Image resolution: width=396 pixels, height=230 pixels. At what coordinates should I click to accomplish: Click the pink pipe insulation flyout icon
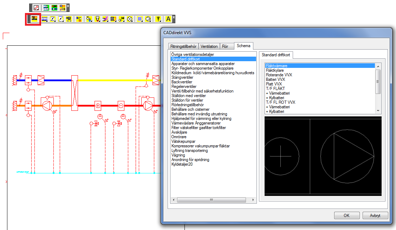coord(105,19)
